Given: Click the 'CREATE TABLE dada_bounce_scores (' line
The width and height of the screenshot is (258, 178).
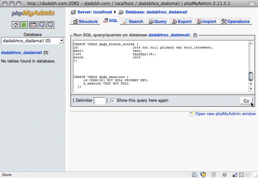Looking at the screenshot, I should coord(106,44).
